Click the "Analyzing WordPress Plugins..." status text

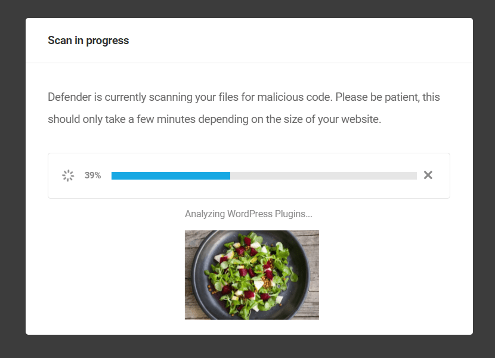tap(248, 214)
